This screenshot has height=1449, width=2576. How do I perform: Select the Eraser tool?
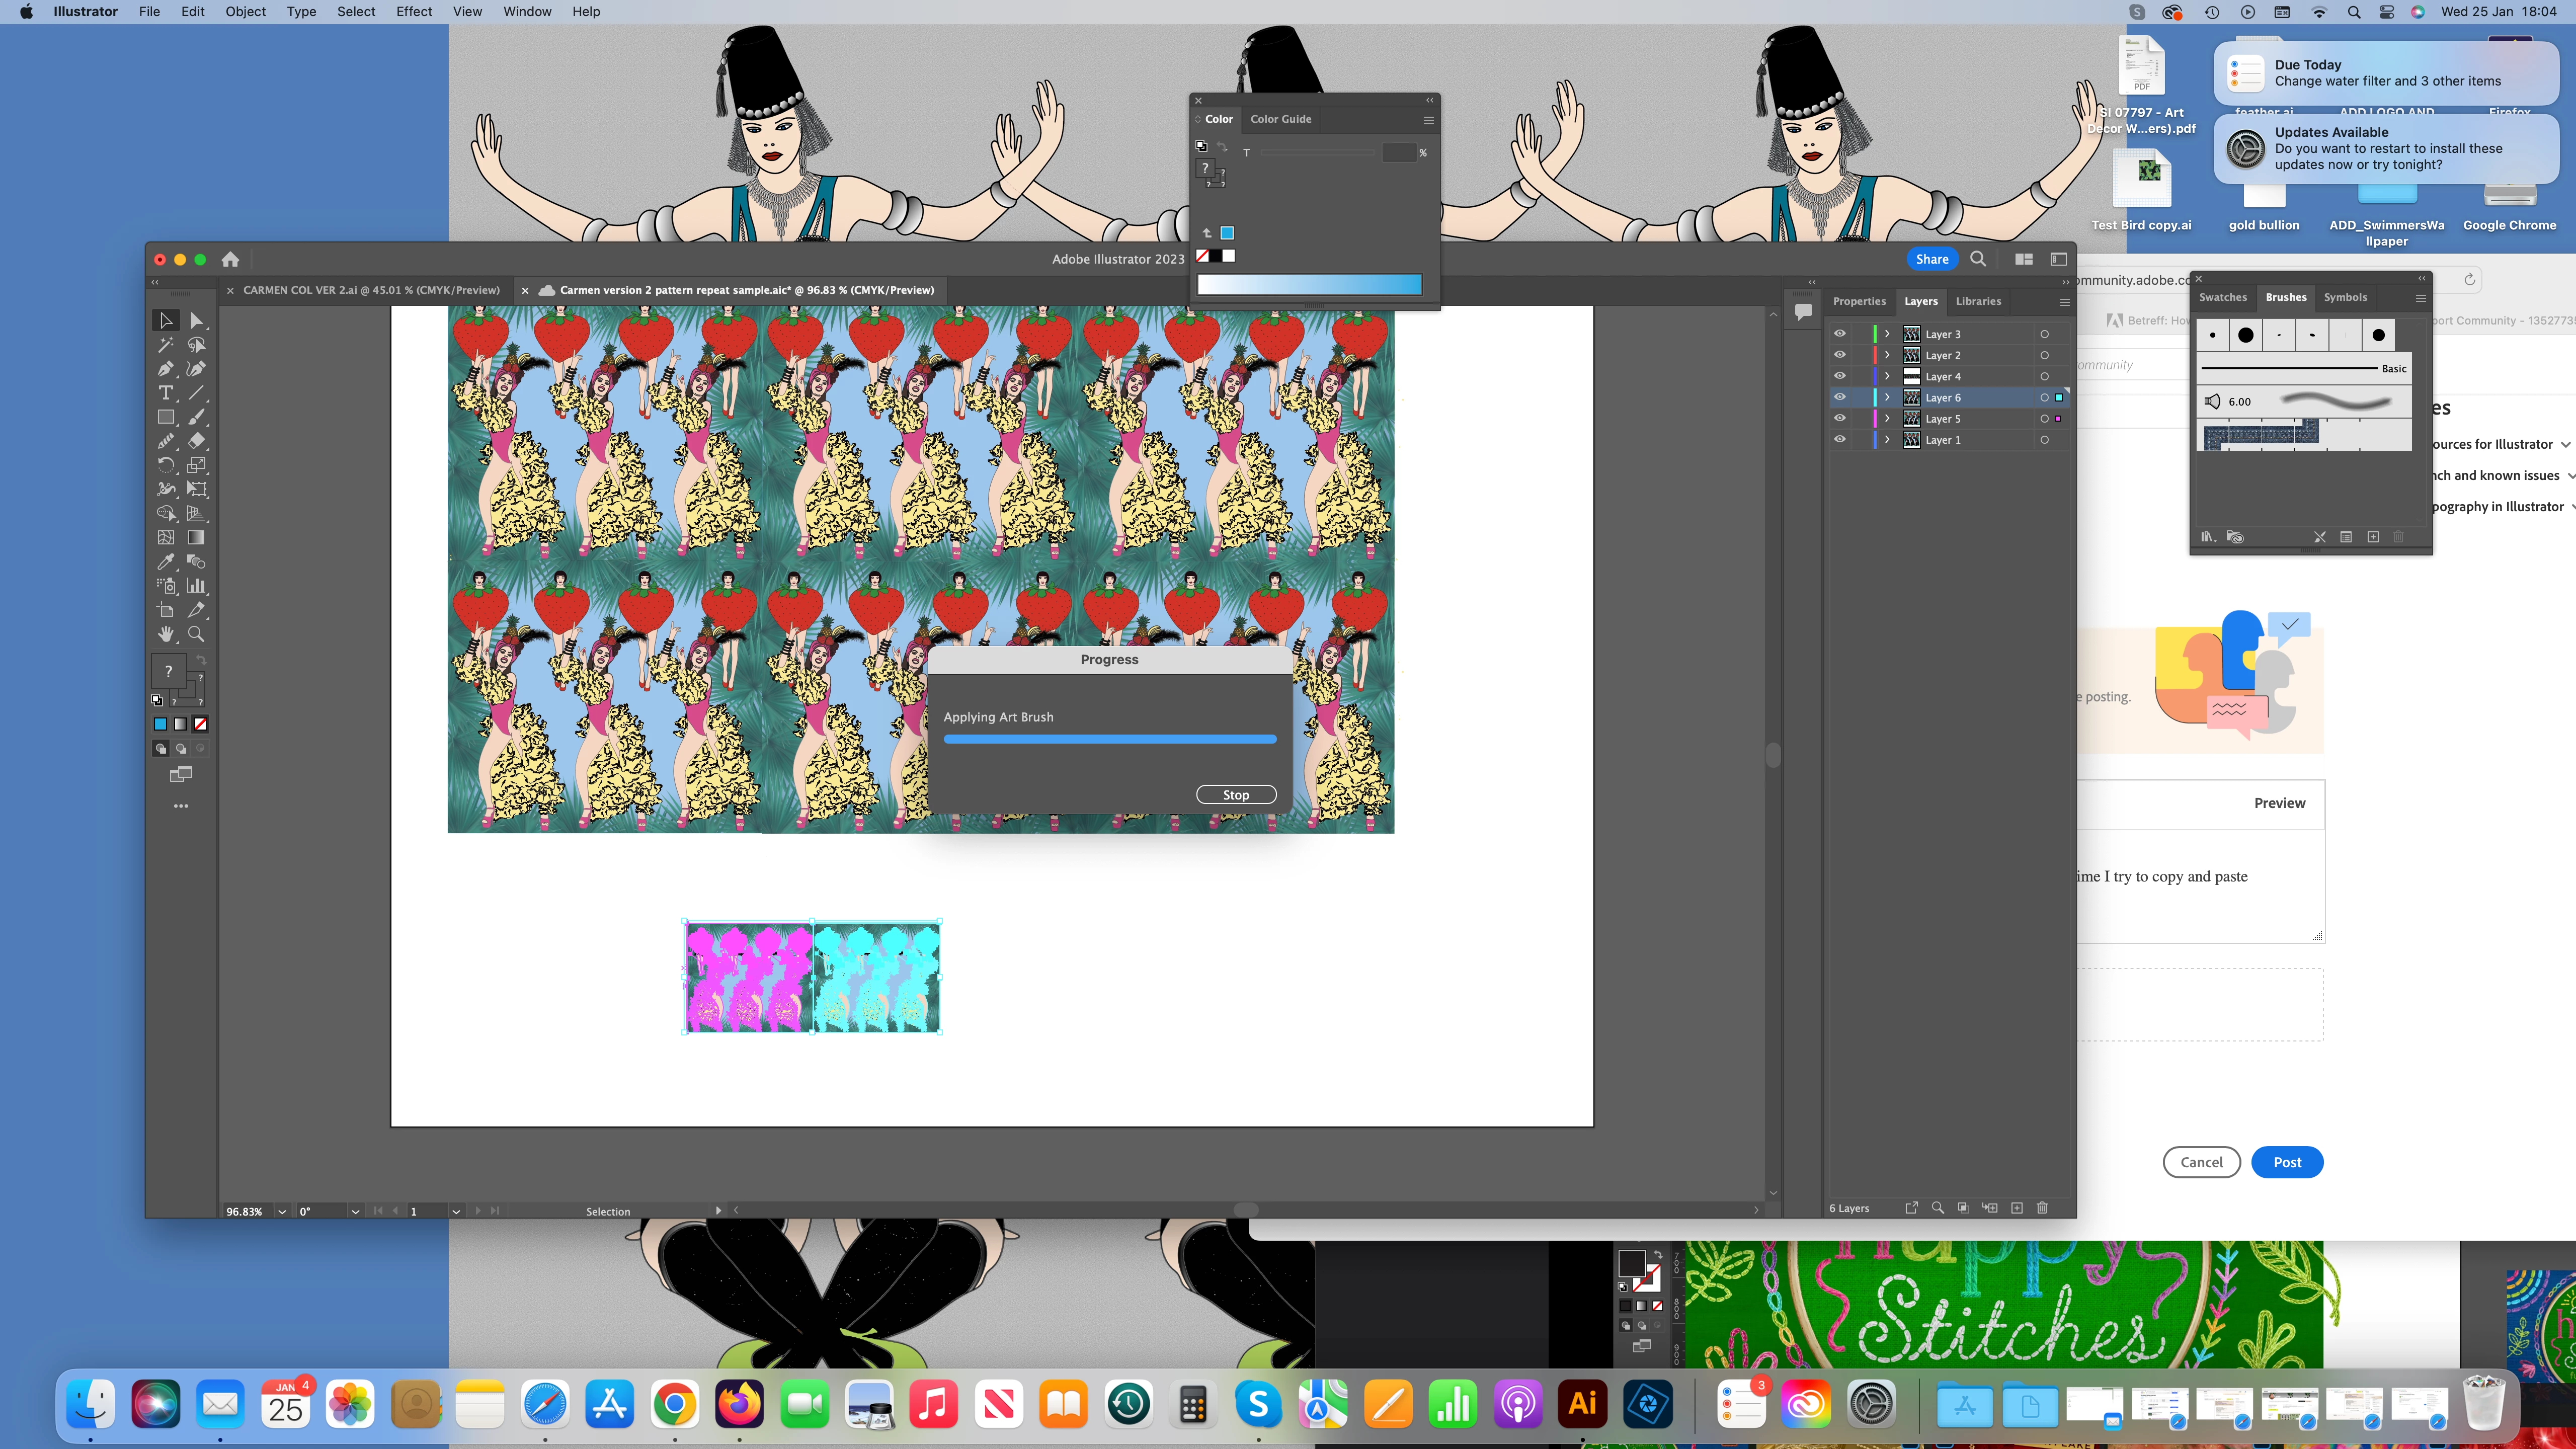197,441
